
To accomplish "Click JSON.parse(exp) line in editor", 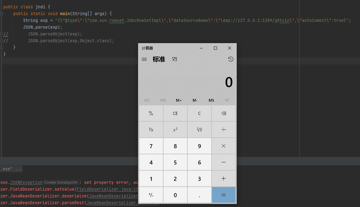I will click(x=43, y=27).
